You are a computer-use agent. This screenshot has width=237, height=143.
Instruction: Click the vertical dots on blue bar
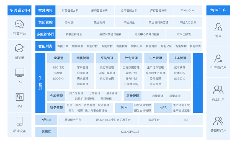click(x=198, y=83)
